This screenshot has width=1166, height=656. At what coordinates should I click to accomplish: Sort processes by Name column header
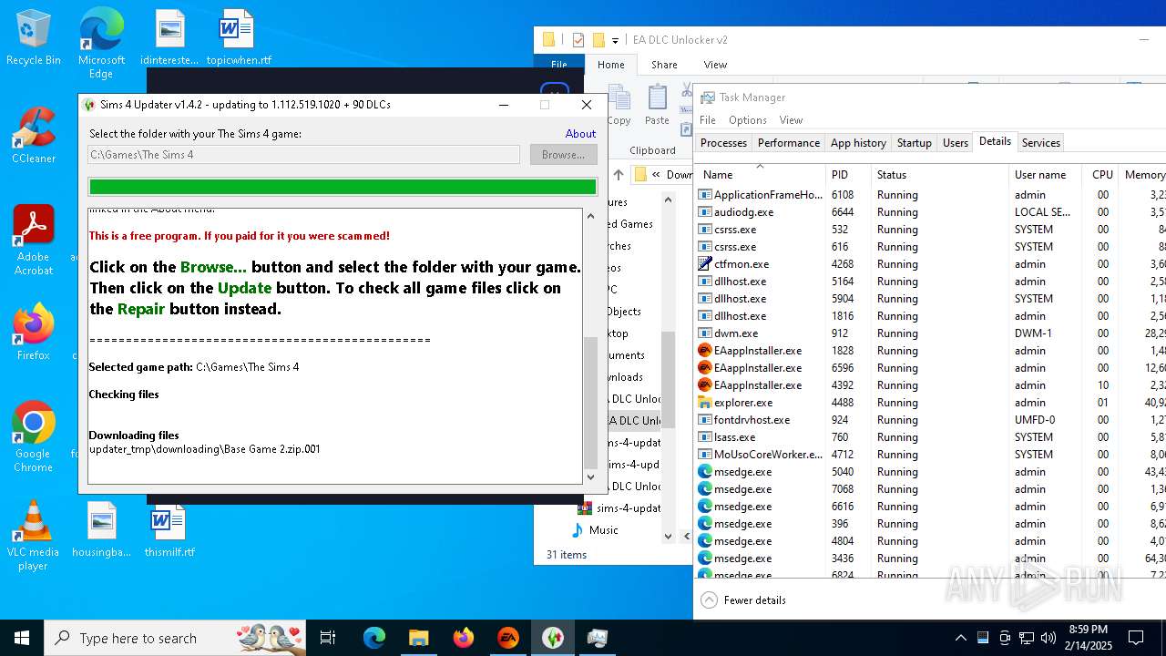[761, 175]
